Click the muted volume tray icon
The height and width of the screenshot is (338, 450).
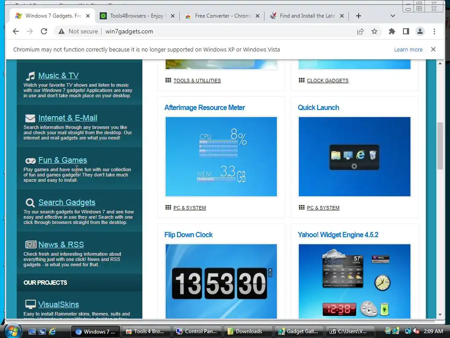(417, 331)
